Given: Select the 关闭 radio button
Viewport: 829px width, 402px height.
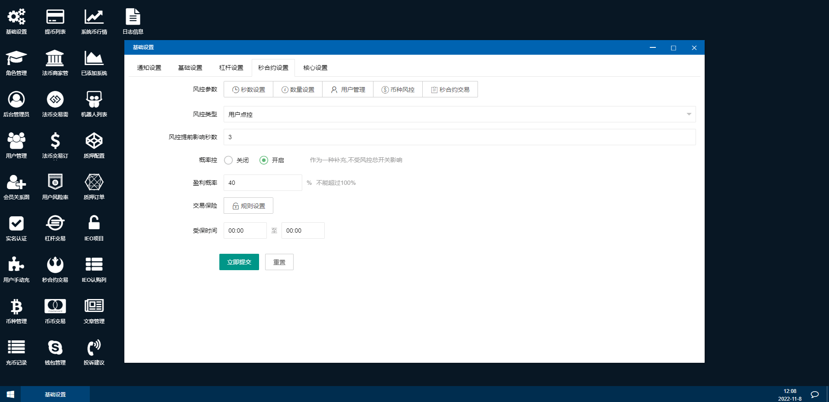Looking at the screenshot, I should pyautogui.click(x=228, y=160).
